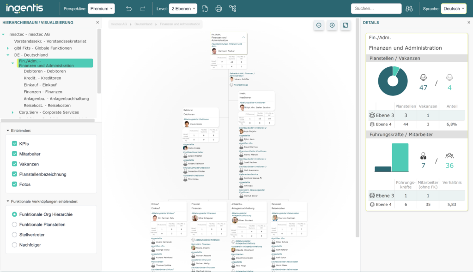Select Anlagenbu. - Anlagenbuchhaltung in tree

click(x=56, y=99)
